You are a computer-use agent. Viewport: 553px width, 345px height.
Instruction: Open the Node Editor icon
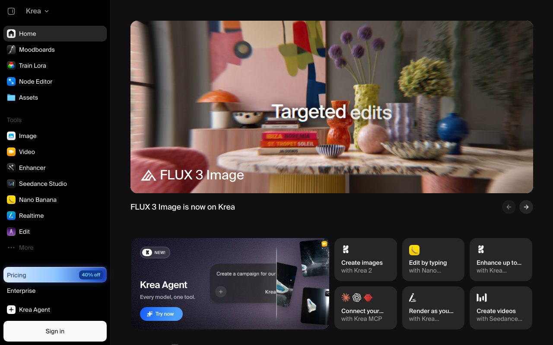(x=11, y=82)
